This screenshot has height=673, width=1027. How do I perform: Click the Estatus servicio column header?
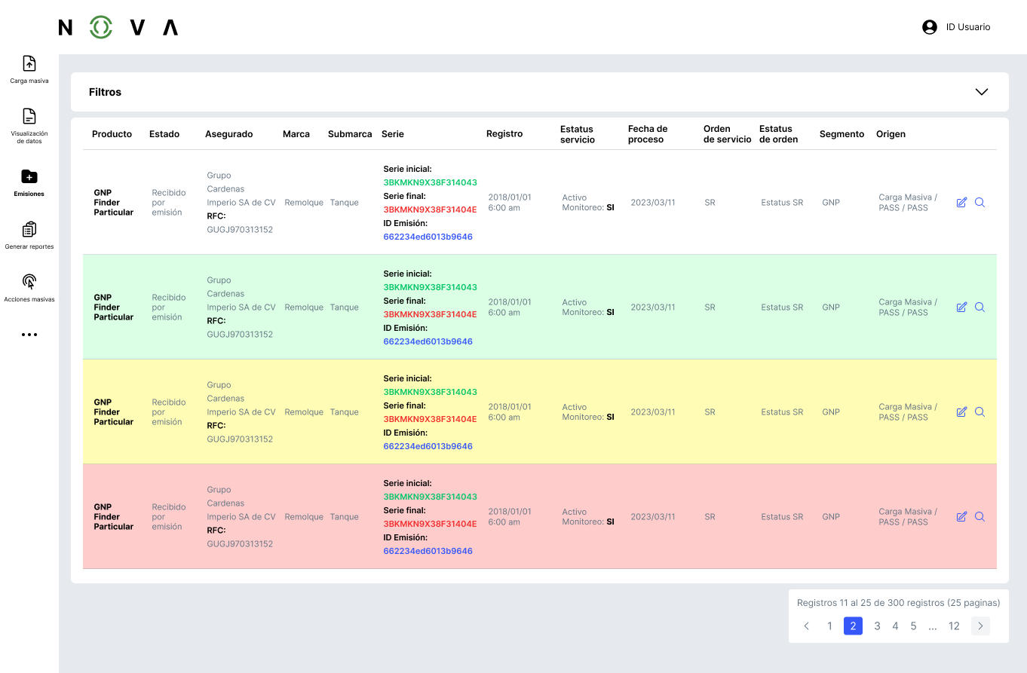(x=578, y=134)
